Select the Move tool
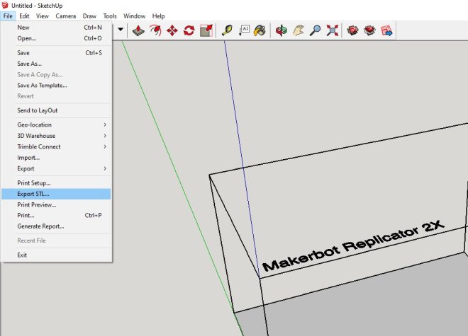 click(172, 30)
